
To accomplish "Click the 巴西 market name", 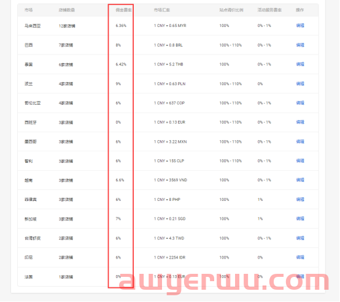I will (x=29, y=45).
